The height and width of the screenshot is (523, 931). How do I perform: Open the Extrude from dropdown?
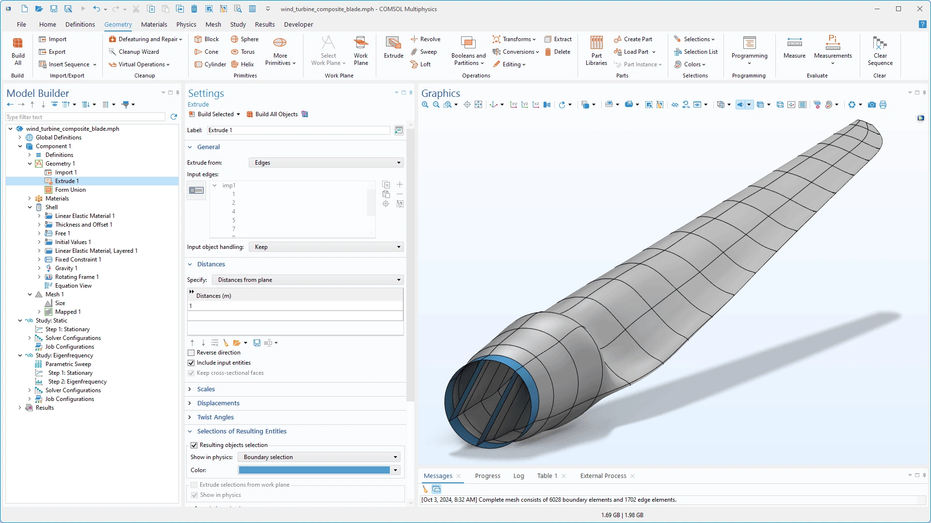pos(326,163)
